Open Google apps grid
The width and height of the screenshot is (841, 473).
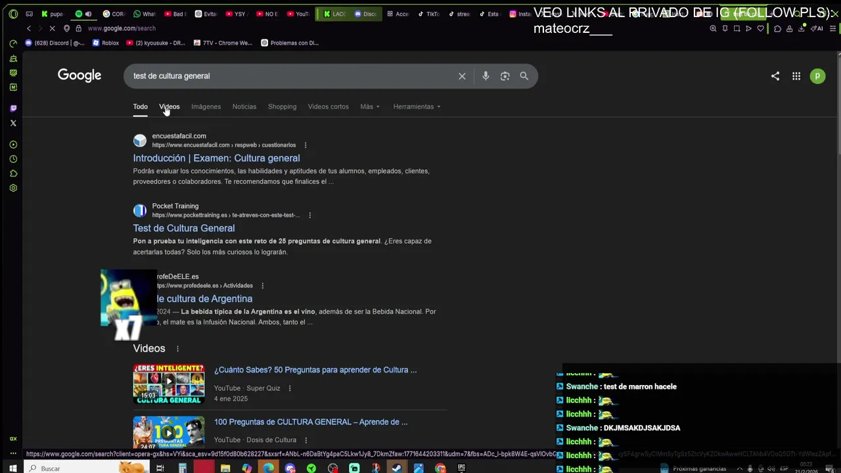point(796,76)
